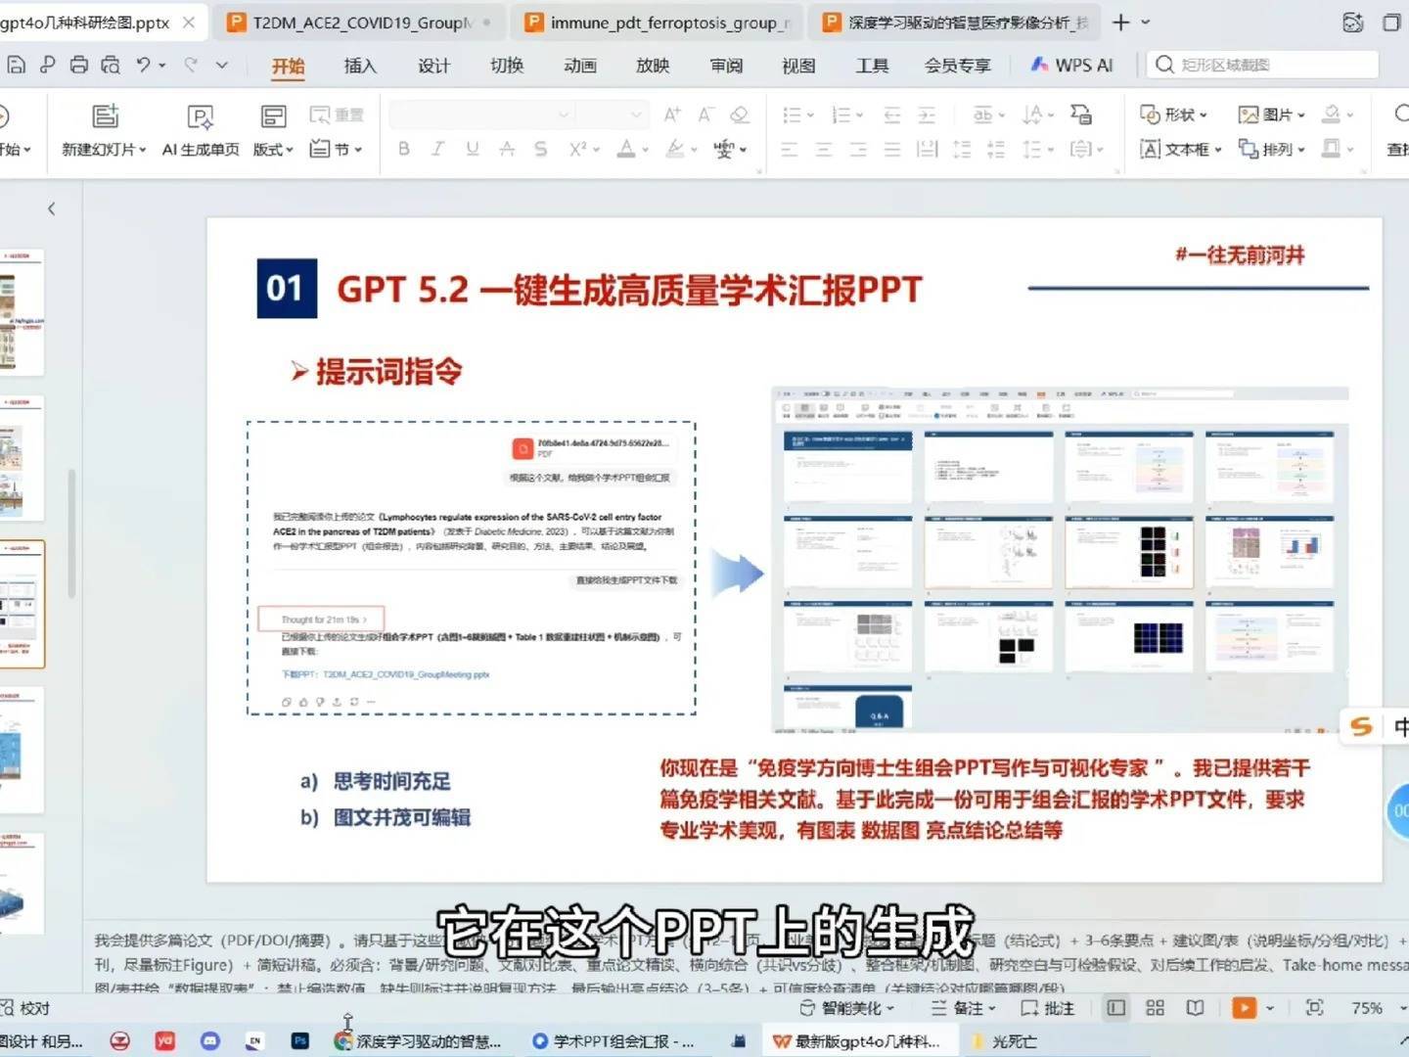
Task: Toggle bold formatting
Action: point(402,149)
